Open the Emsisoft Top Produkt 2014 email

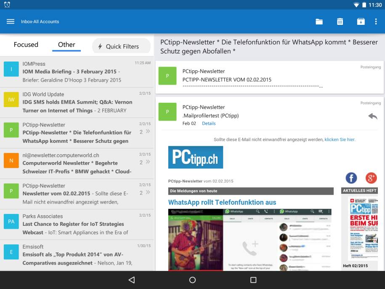(77, 255)
